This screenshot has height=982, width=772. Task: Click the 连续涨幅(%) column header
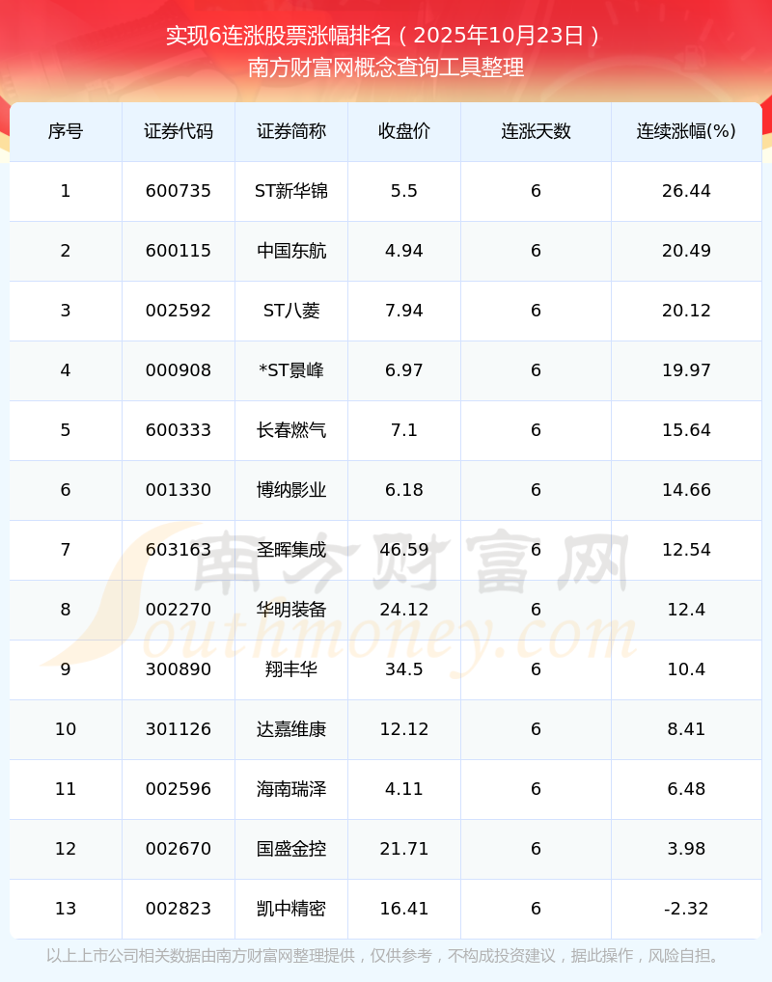tap(686, 131)
